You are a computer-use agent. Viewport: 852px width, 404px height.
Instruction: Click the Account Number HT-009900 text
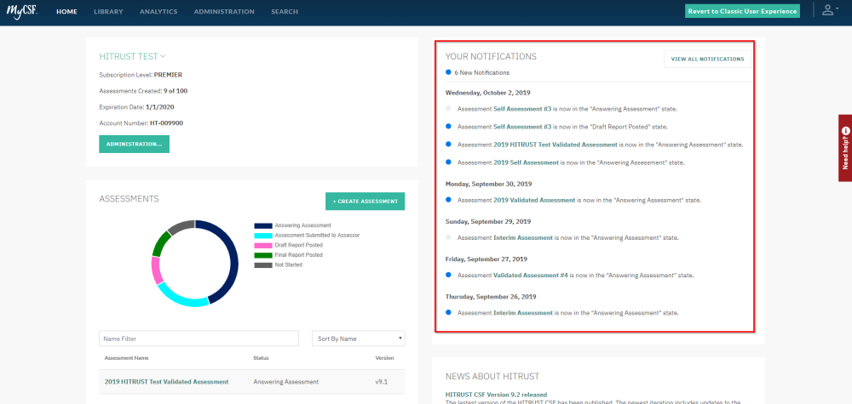141,123
